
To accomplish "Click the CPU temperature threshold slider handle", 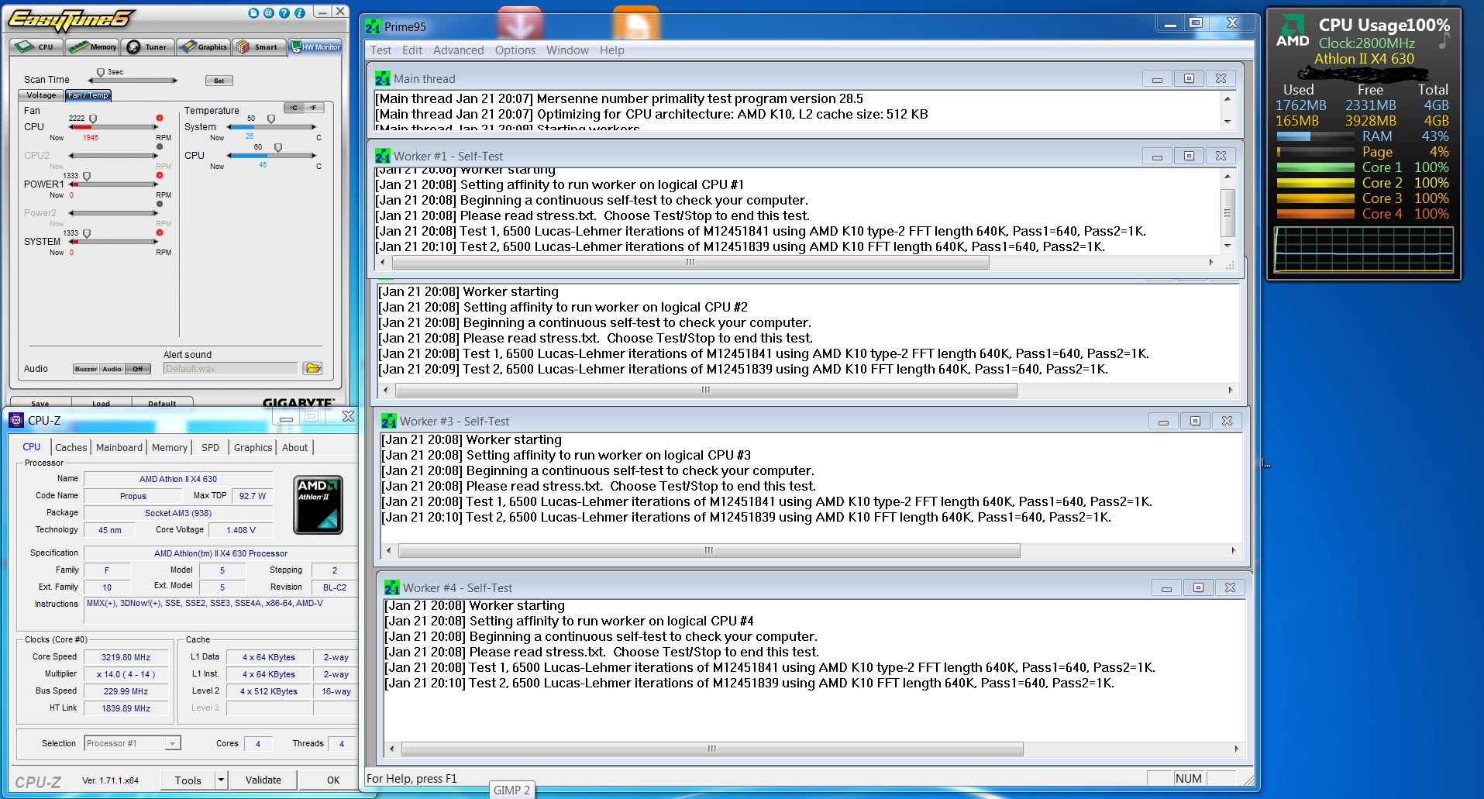I will click(x=278, y=148).
